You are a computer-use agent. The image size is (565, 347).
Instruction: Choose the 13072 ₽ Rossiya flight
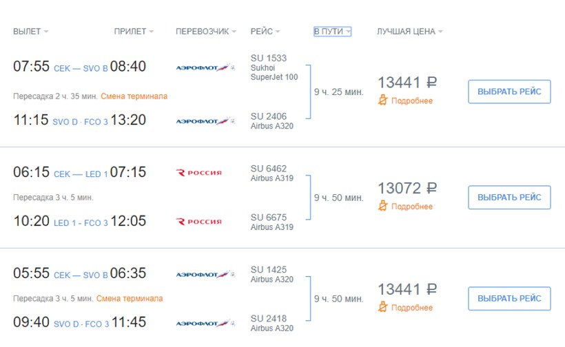point(509,197)
